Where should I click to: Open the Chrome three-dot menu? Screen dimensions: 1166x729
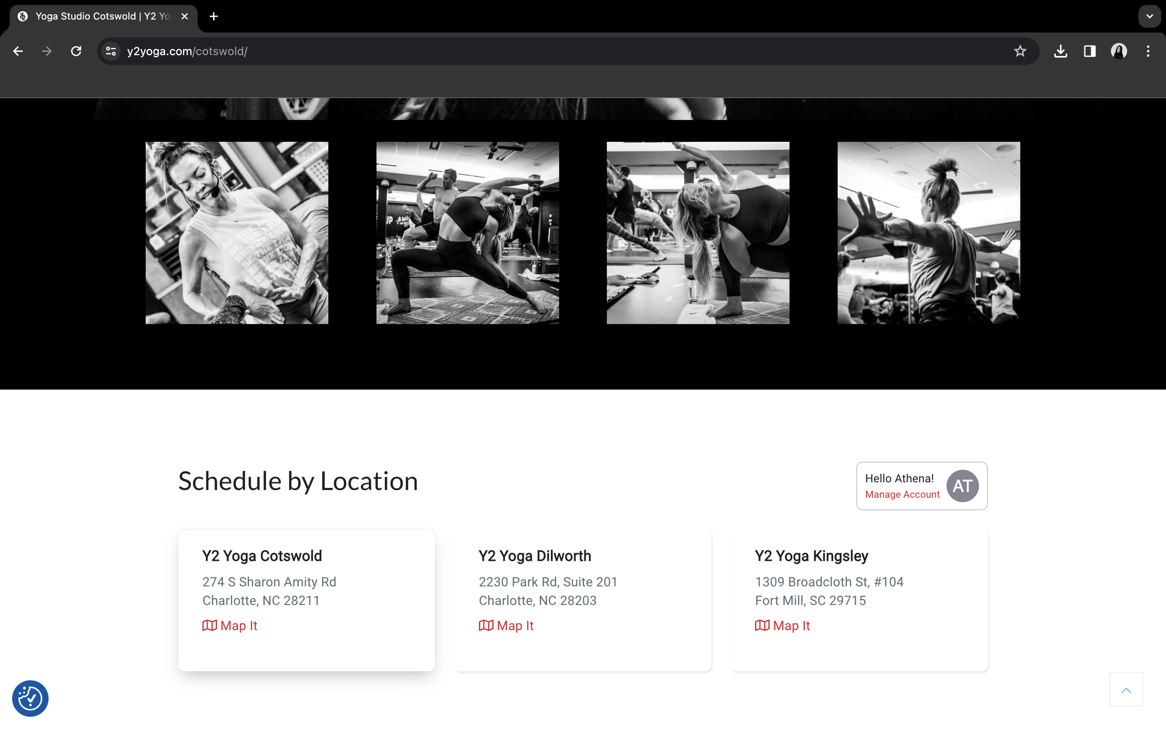1148,51
